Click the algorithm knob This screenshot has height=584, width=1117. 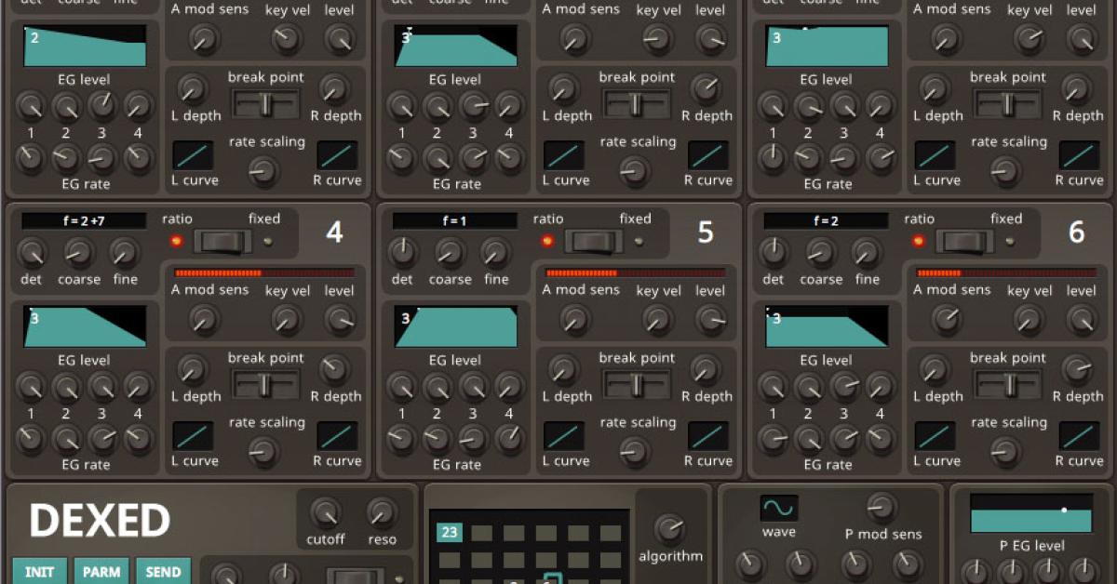coord(669,529)
